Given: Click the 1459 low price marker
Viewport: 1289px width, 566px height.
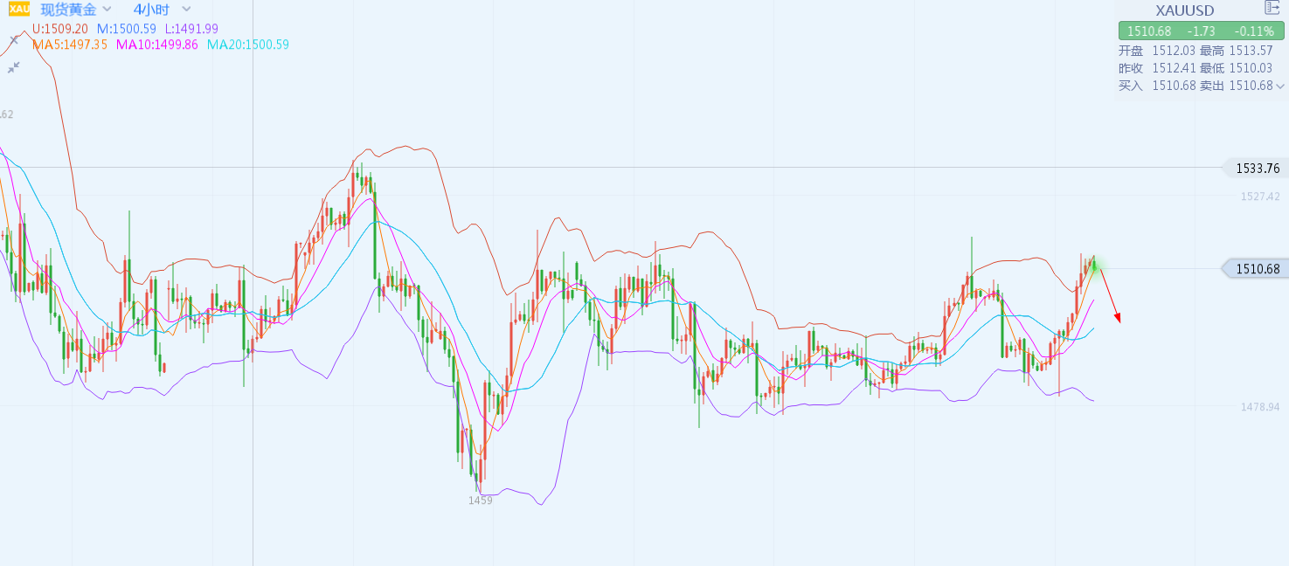Looking at the screenshot, I should coord(480,500).
